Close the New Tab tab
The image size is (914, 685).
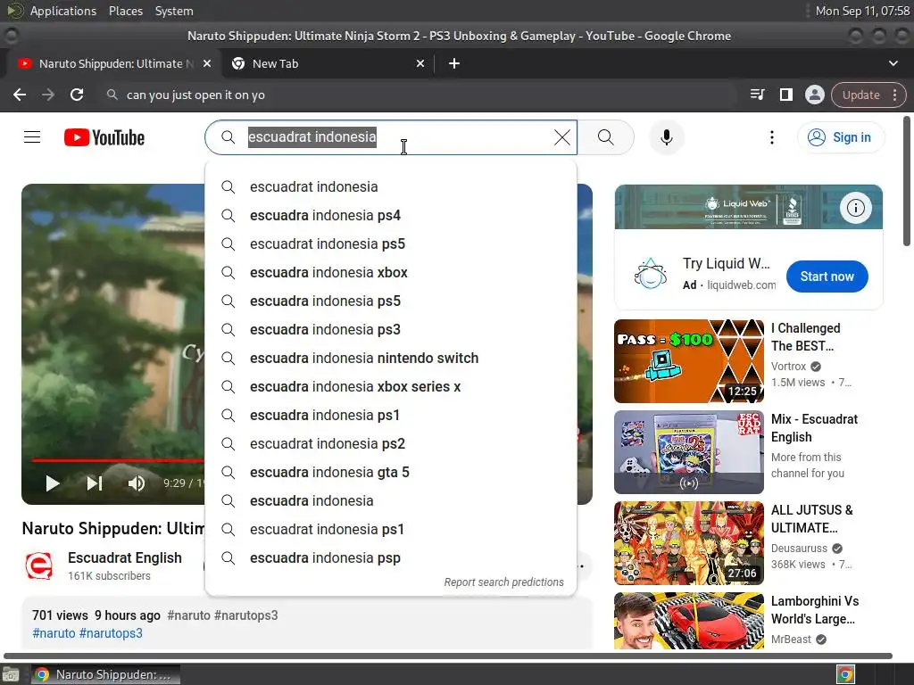point(420,63)
